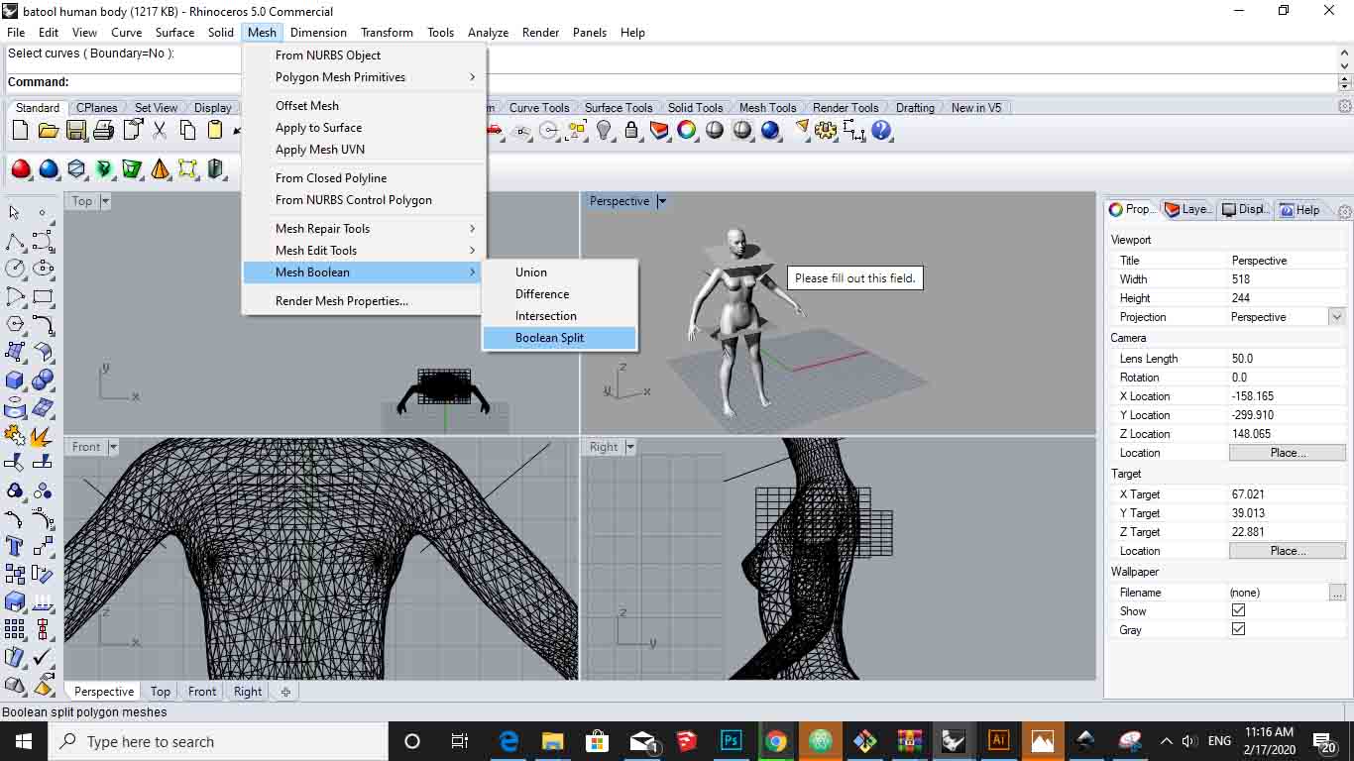Select Offset Mesh from the menu
The image size is (1354, 761).
pos(364,106)
